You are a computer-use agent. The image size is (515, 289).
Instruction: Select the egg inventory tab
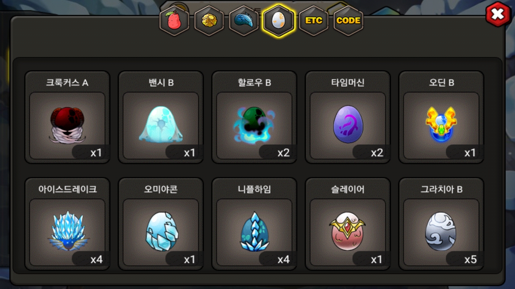(x=278, y=21)
